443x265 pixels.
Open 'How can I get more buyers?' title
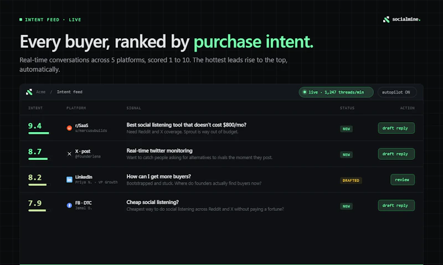[x=159, y=176]
